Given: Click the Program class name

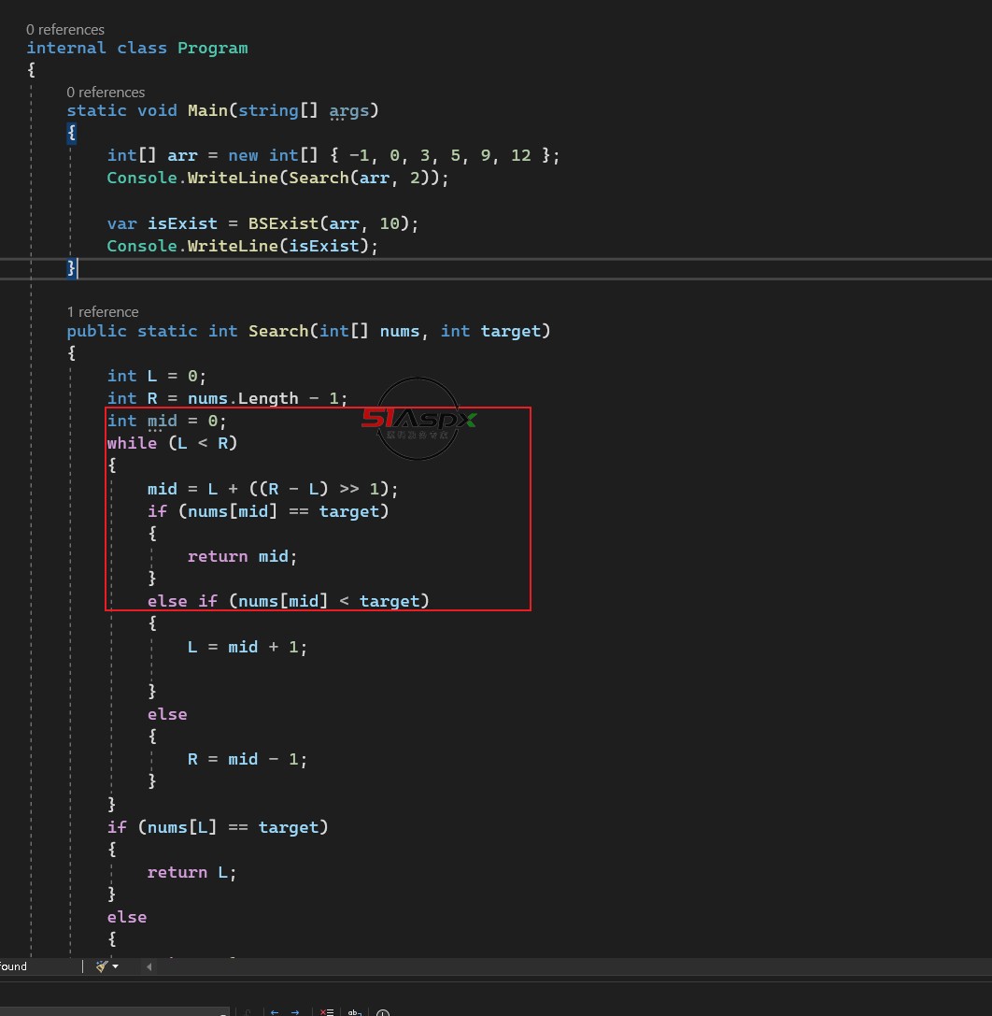Looking at the screenshot, I should pos(213,48).
